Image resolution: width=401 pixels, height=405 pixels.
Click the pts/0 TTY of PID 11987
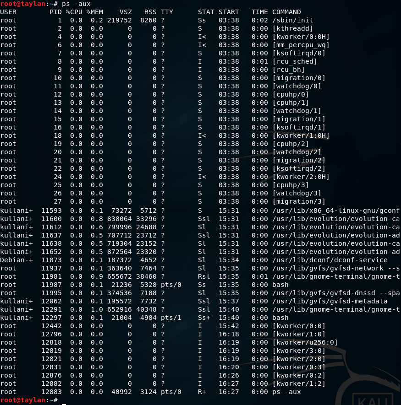tap(171, 285)
